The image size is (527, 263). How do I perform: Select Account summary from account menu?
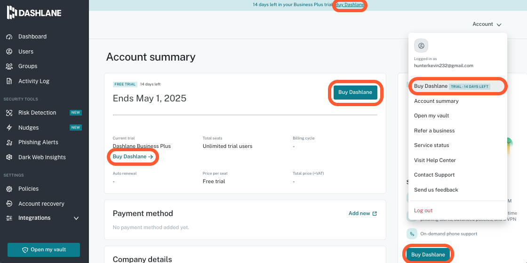pyautogui.click(x=436, y=101)
